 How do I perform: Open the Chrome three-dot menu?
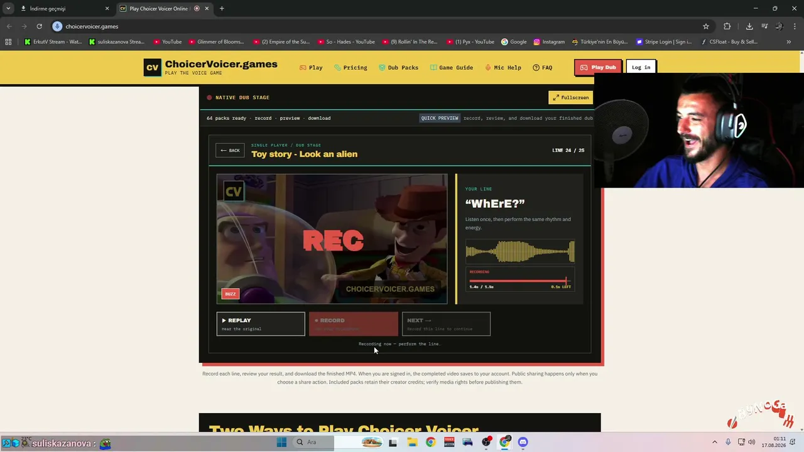[795, 26]
